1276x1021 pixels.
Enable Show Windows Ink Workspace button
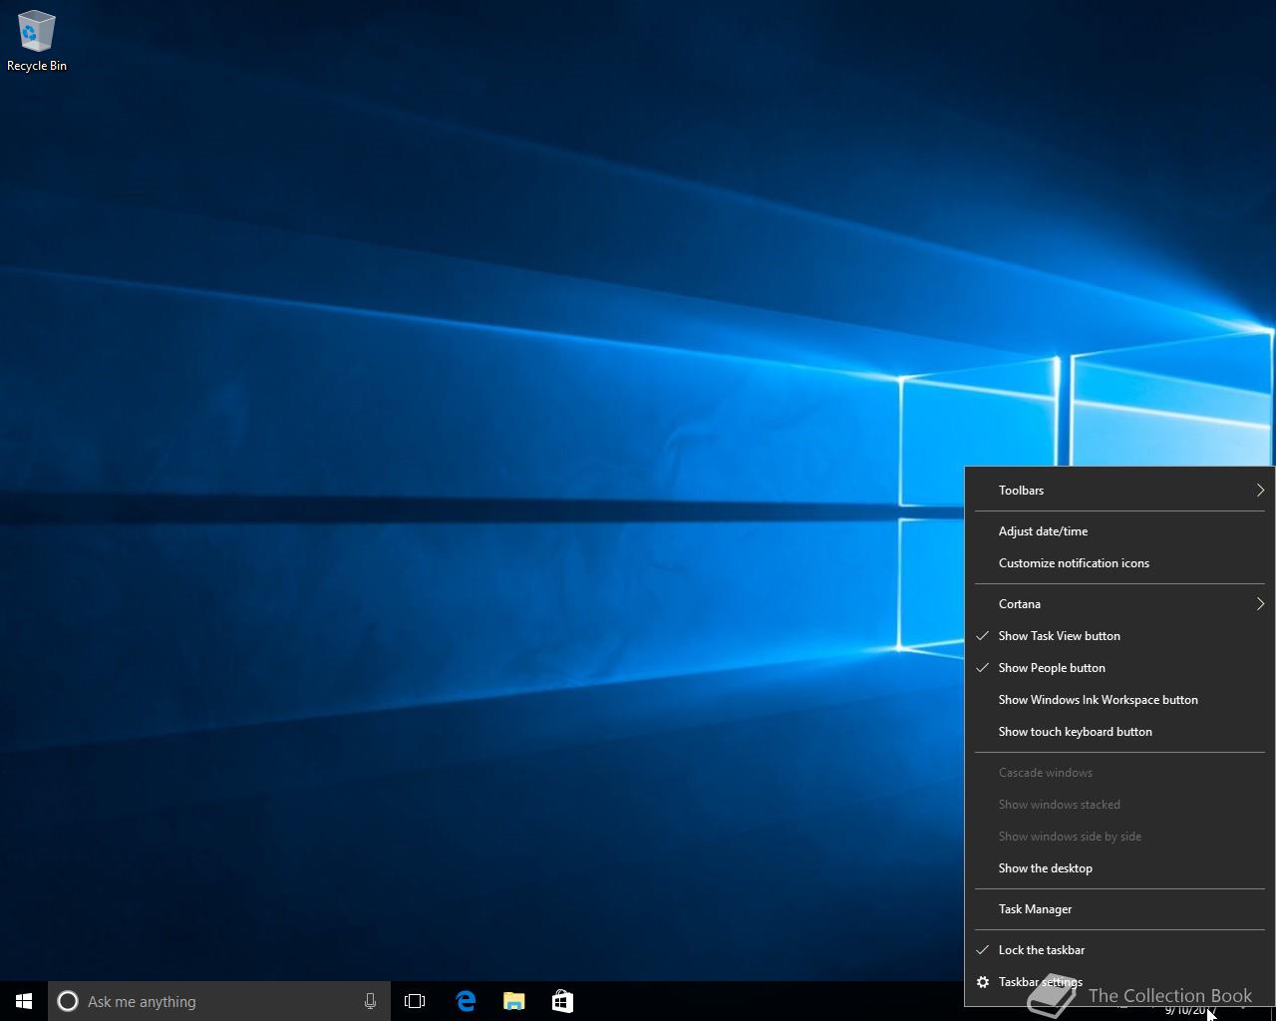coord(1119,700)
